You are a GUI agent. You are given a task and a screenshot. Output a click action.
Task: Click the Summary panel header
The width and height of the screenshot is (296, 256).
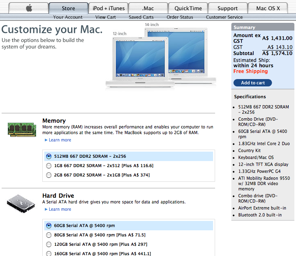click(x=263, y=27)
